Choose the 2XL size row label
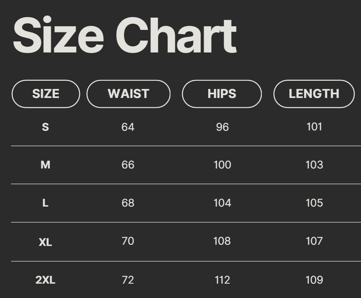This screenshot has height=298, width=361. tap(45, 280)
